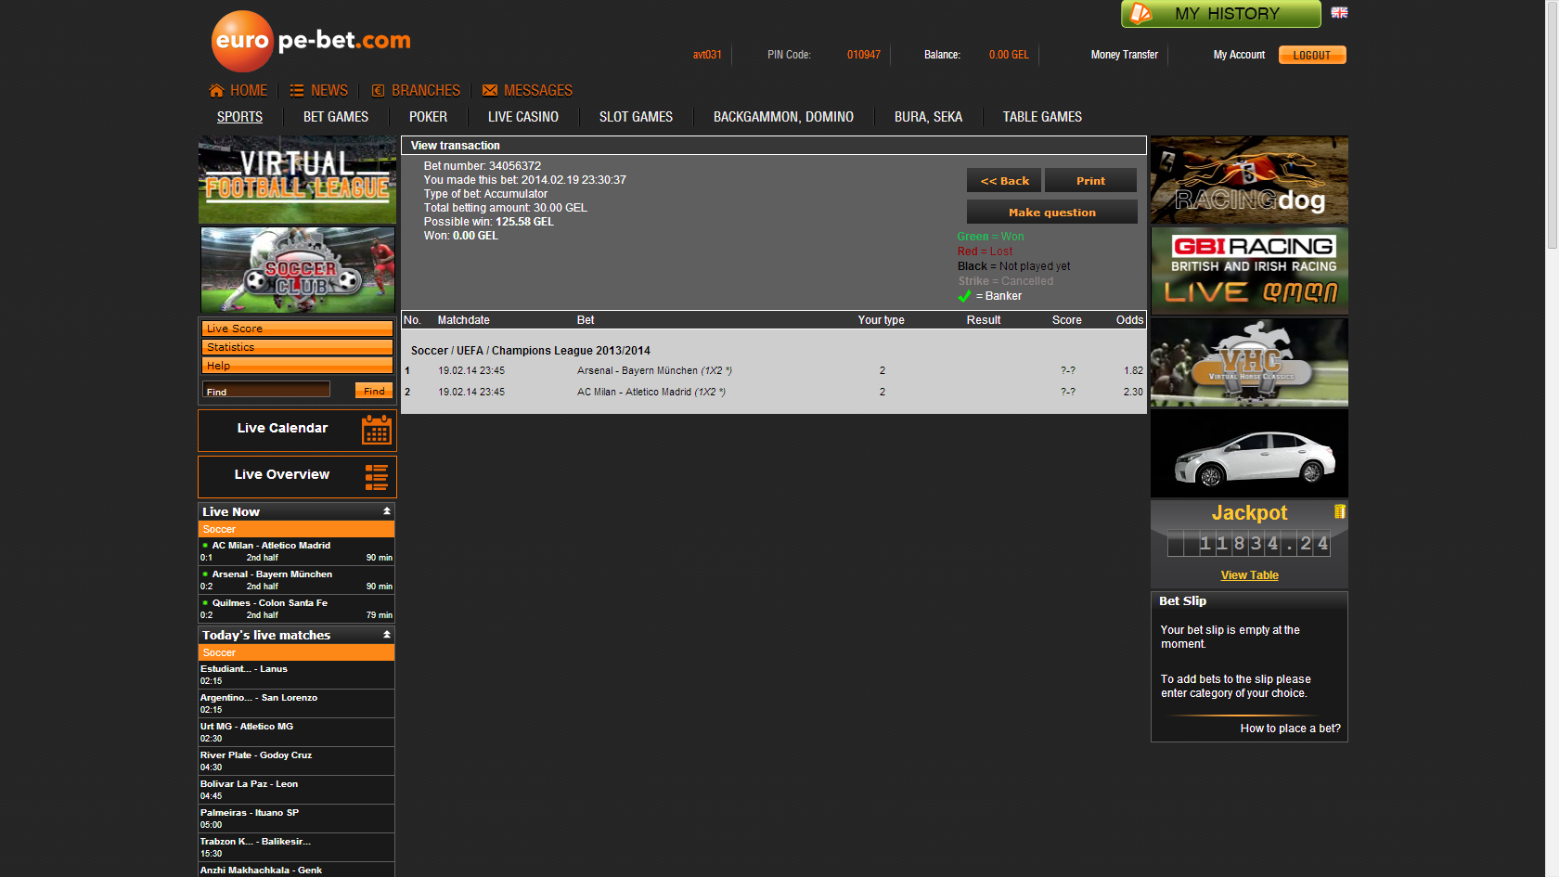The image size is (1559, 877).
Task: Click the euro pe-bet.com logo
Action: [311, 41]
